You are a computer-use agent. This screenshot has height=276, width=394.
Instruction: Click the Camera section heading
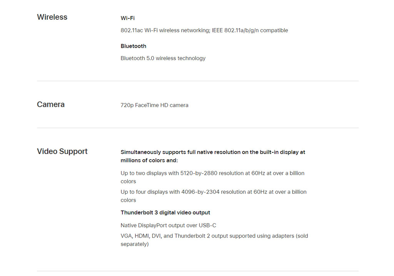point(51,104)
